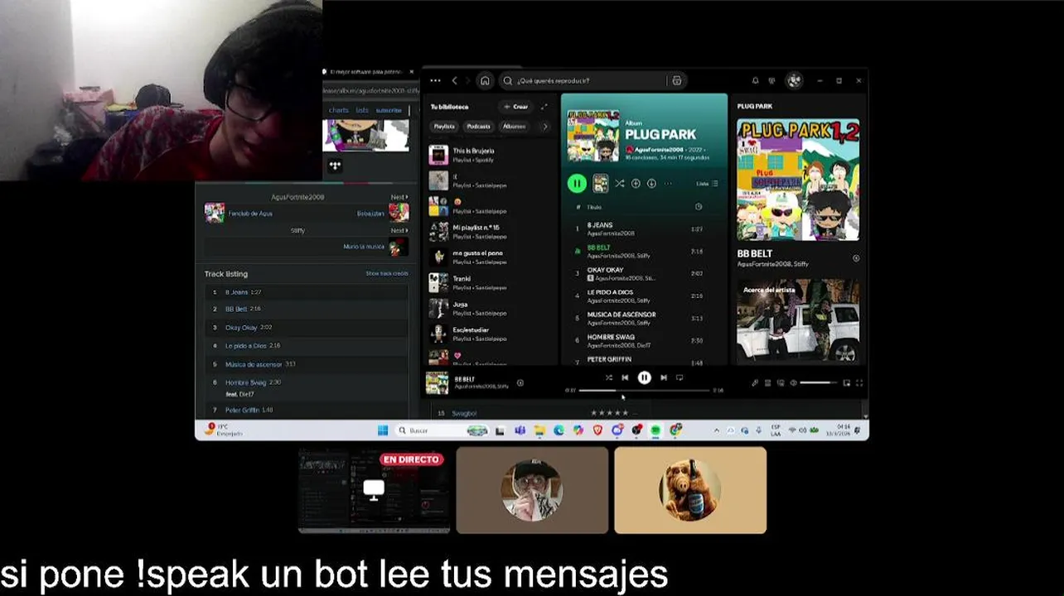The width and height of the screenshot is (1064, 596).
Task: Go to Spotify Home
Action: pyautogui.click(x=485, y=80)
